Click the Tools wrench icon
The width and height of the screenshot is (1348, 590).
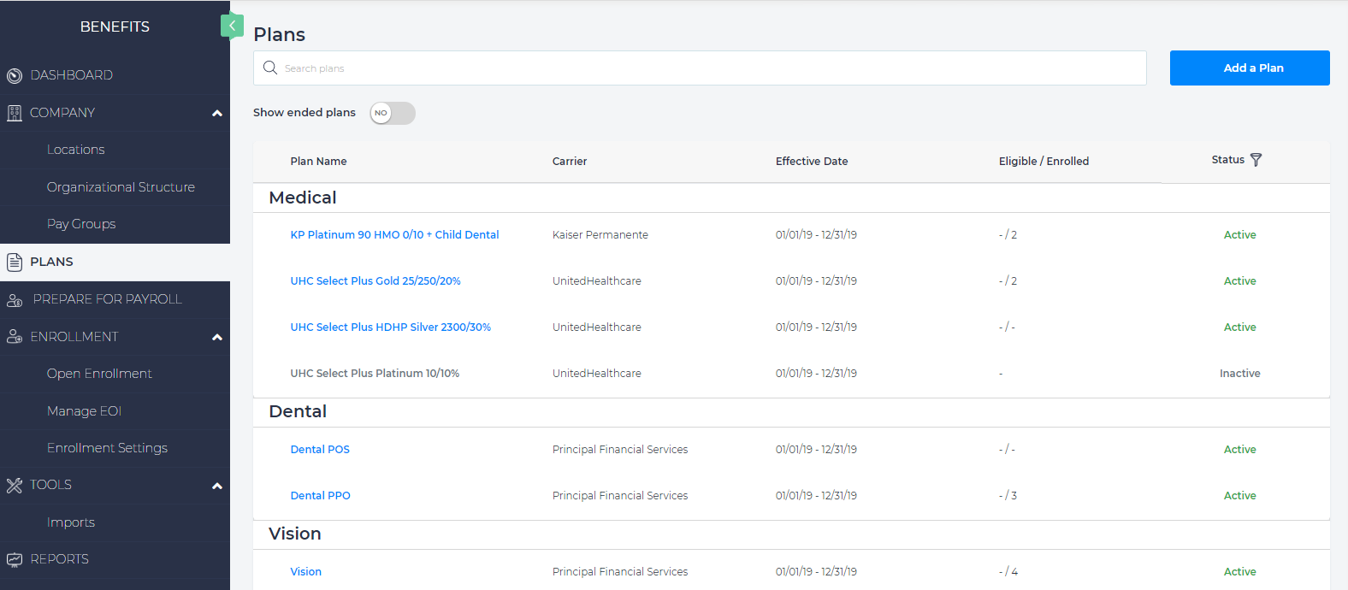point(15,486)
